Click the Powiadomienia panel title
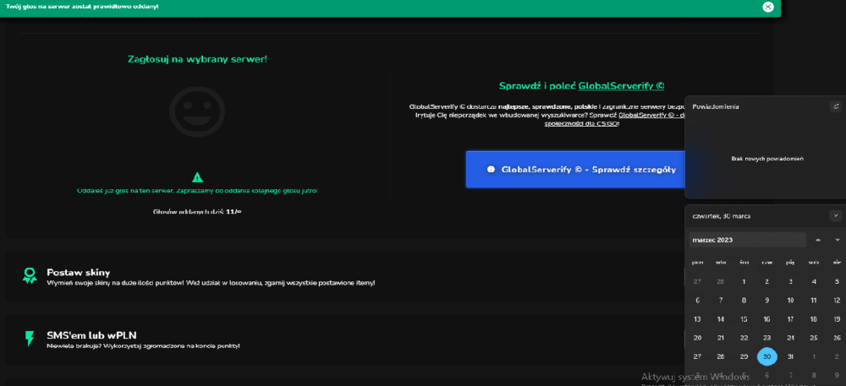This screenshot has height=386, width=846. click(716, 106)
